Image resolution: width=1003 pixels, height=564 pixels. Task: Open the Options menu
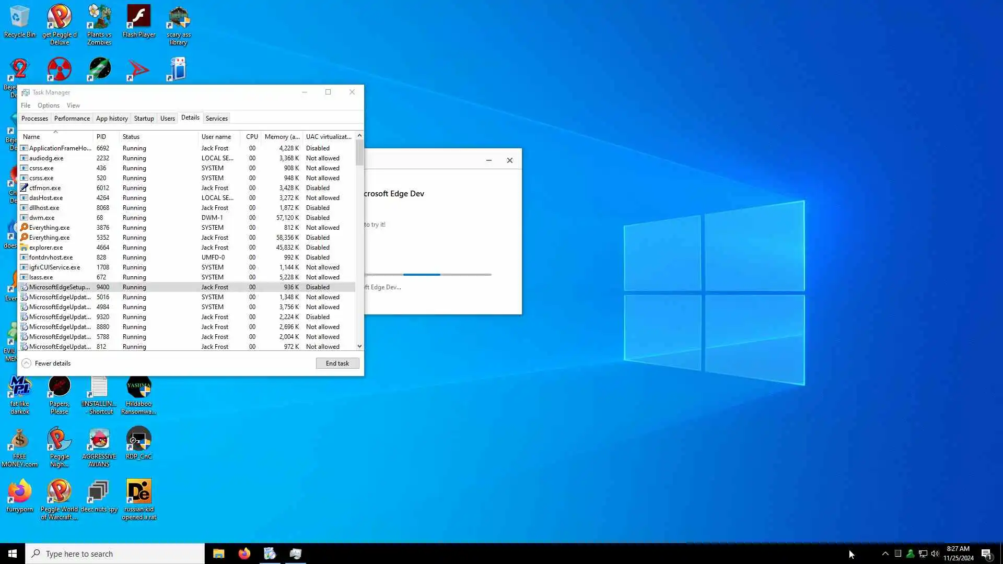[48, 105]
